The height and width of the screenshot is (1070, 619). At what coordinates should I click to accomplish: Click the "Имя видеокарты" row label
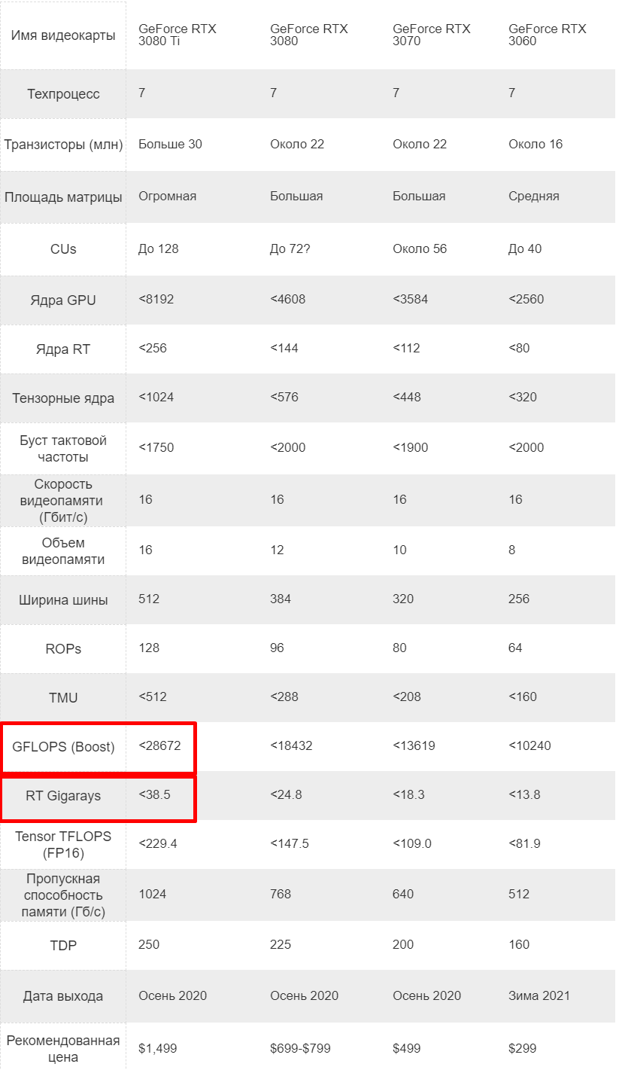pyautogui.click(x=63, y=35)
